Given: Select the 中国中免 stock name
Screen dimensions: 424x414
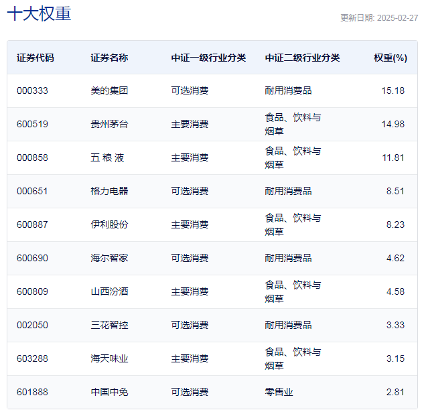Looking at the screenshot, I should click(x=109, y=392).
